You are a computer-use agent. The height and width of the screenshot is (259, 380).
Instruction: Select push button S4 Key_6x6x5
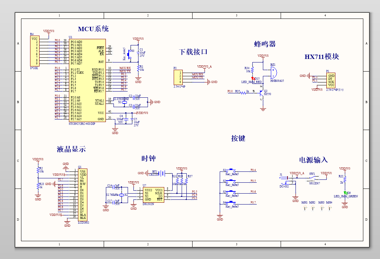point(231,203)
